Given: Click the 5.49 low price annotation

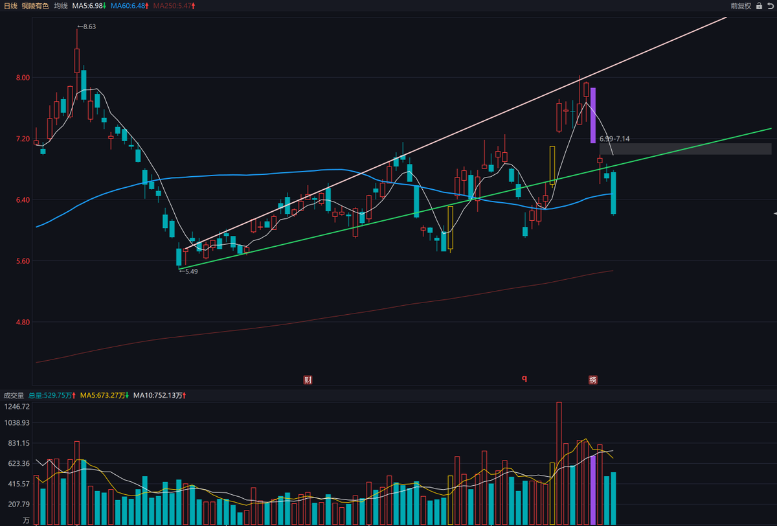Looking at the screenshot, I should [x=188, y=271].
